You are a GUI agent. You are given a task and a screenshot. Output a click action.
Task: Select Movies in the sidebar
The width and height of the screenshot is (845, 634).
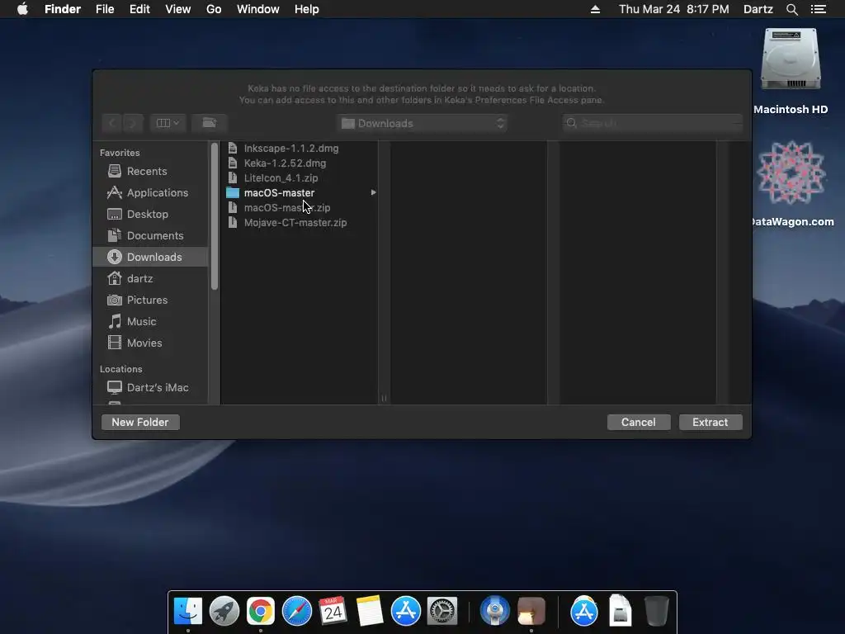(x=150, y=343)
